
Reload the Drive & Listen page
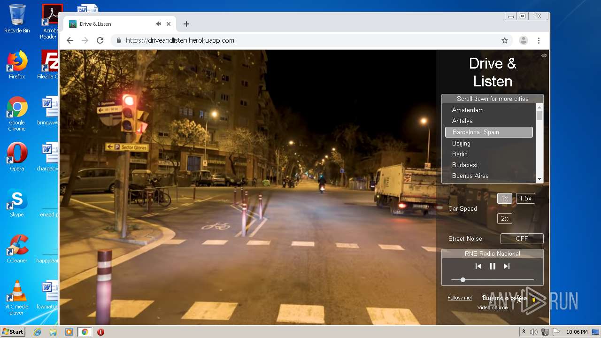(100, 40)
